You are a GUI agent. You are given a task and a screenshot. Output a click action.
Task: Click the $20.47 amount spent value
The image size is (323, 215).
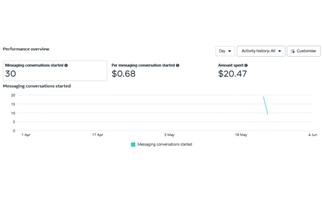pyautogui.click(x=232, y=74)
